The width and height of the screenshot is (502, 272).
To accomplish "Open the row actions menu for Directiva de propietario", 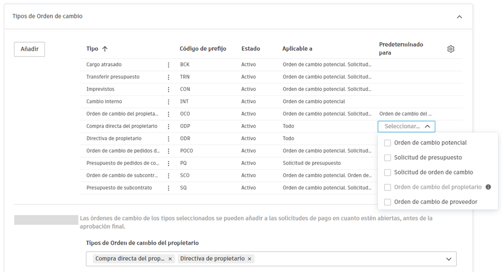I will (x=168, y=138).
